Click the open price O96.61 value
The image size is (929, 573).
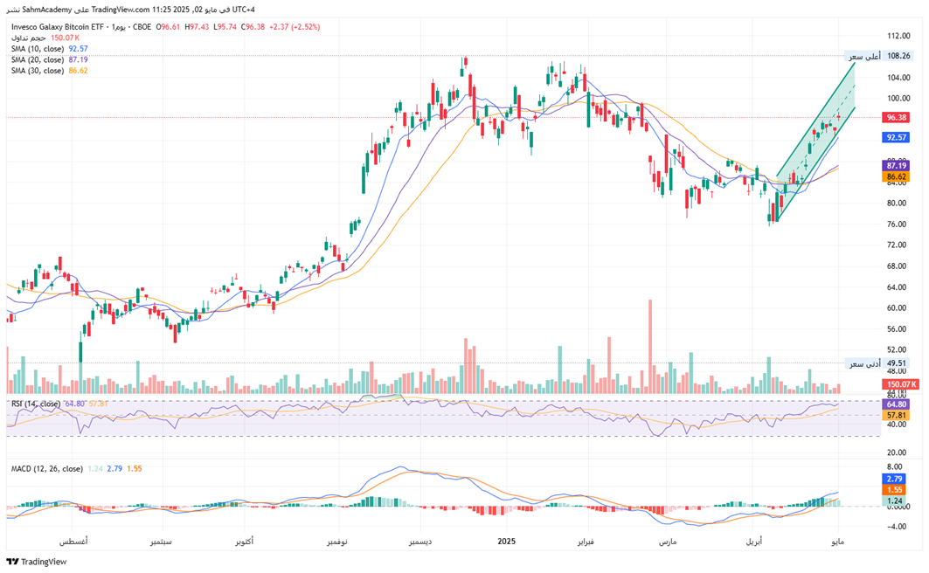tap(168, 27)
